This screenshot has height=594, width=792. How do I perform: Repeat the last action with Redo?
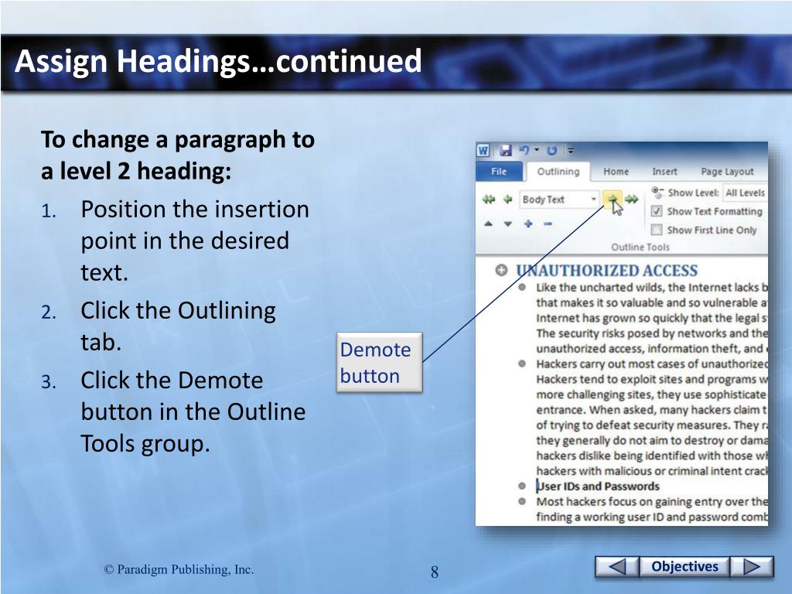pos(551,151)
